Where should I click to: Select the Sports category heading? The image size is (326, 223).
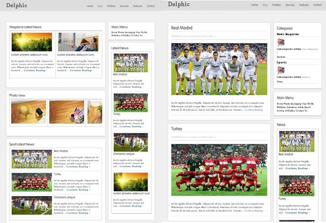282,62
